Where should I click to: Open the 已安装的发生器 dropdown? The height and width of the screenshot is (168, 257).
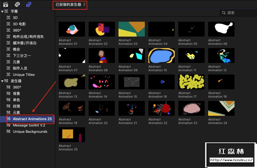(x=70, y=5)
